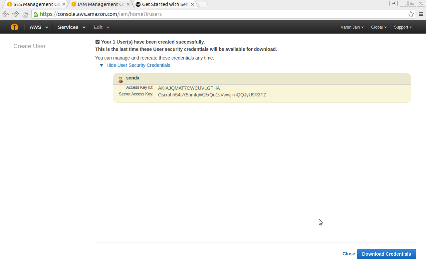Viewport: 426px width, 266px height.
Task: Click the Access Key ID value AKIAJQMAT7CWCUVLGTHA
Action: tap(189, 88)
